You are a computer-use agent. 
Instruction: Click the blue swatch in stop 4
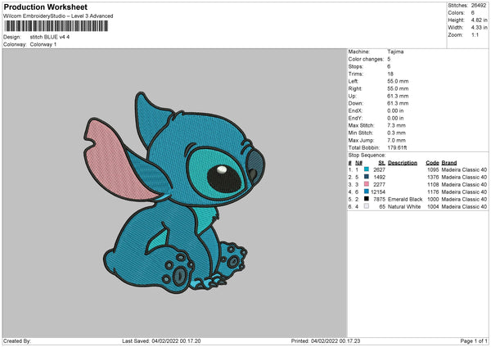[x=367, y=192]
